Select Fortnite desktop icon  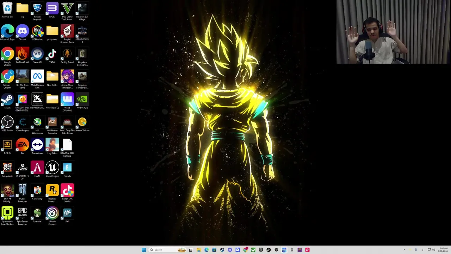pyautogui.click(x=67, y=170)
